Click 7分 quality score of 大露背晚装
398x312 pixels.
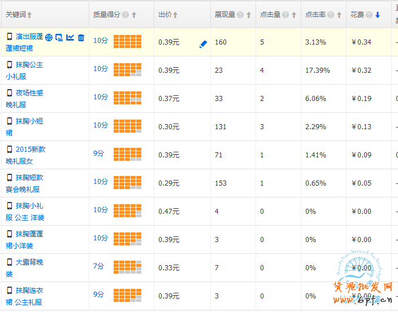point(99,266)
